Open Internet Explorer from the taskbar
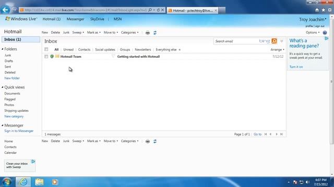The image size is (334, 187). tap(23, 182)
